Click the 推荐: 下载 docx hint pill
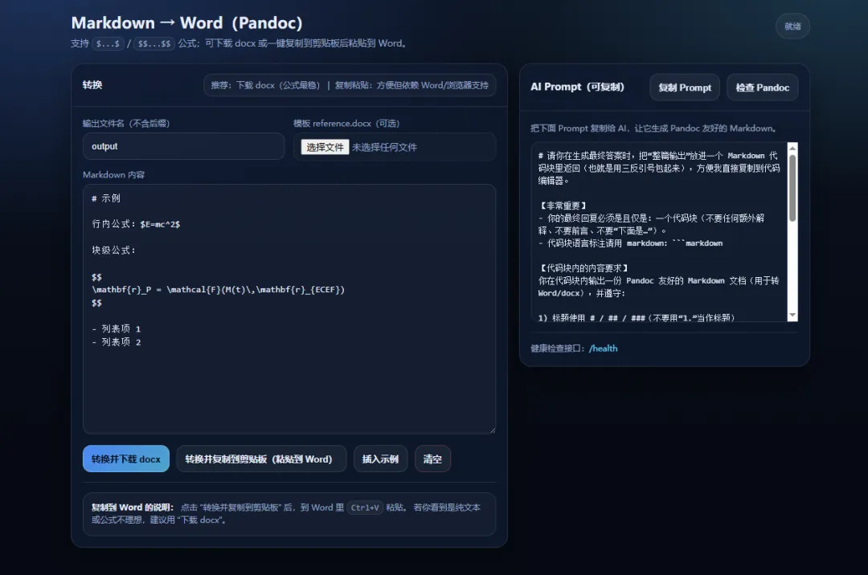The height and width of the screenshot is (575, 868). 350,85
